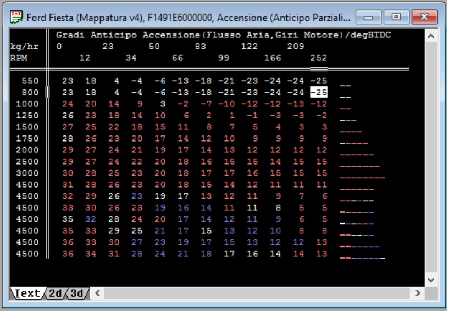Select value 21 in the 2000 RPM row
This screenshot has height=311, width=449.
[137, 150]
